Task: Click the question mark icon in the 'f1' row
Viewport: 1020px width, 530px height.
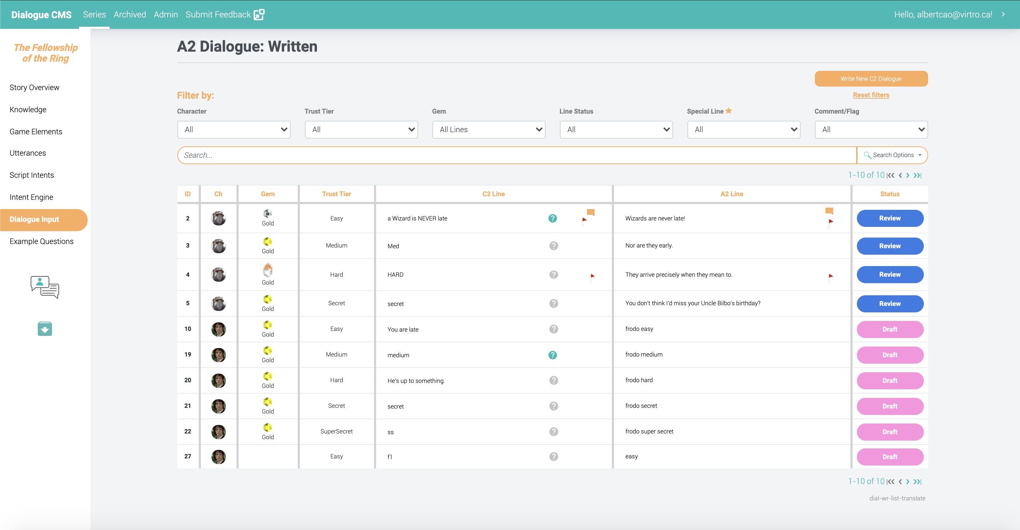Action: coord(553,456)
